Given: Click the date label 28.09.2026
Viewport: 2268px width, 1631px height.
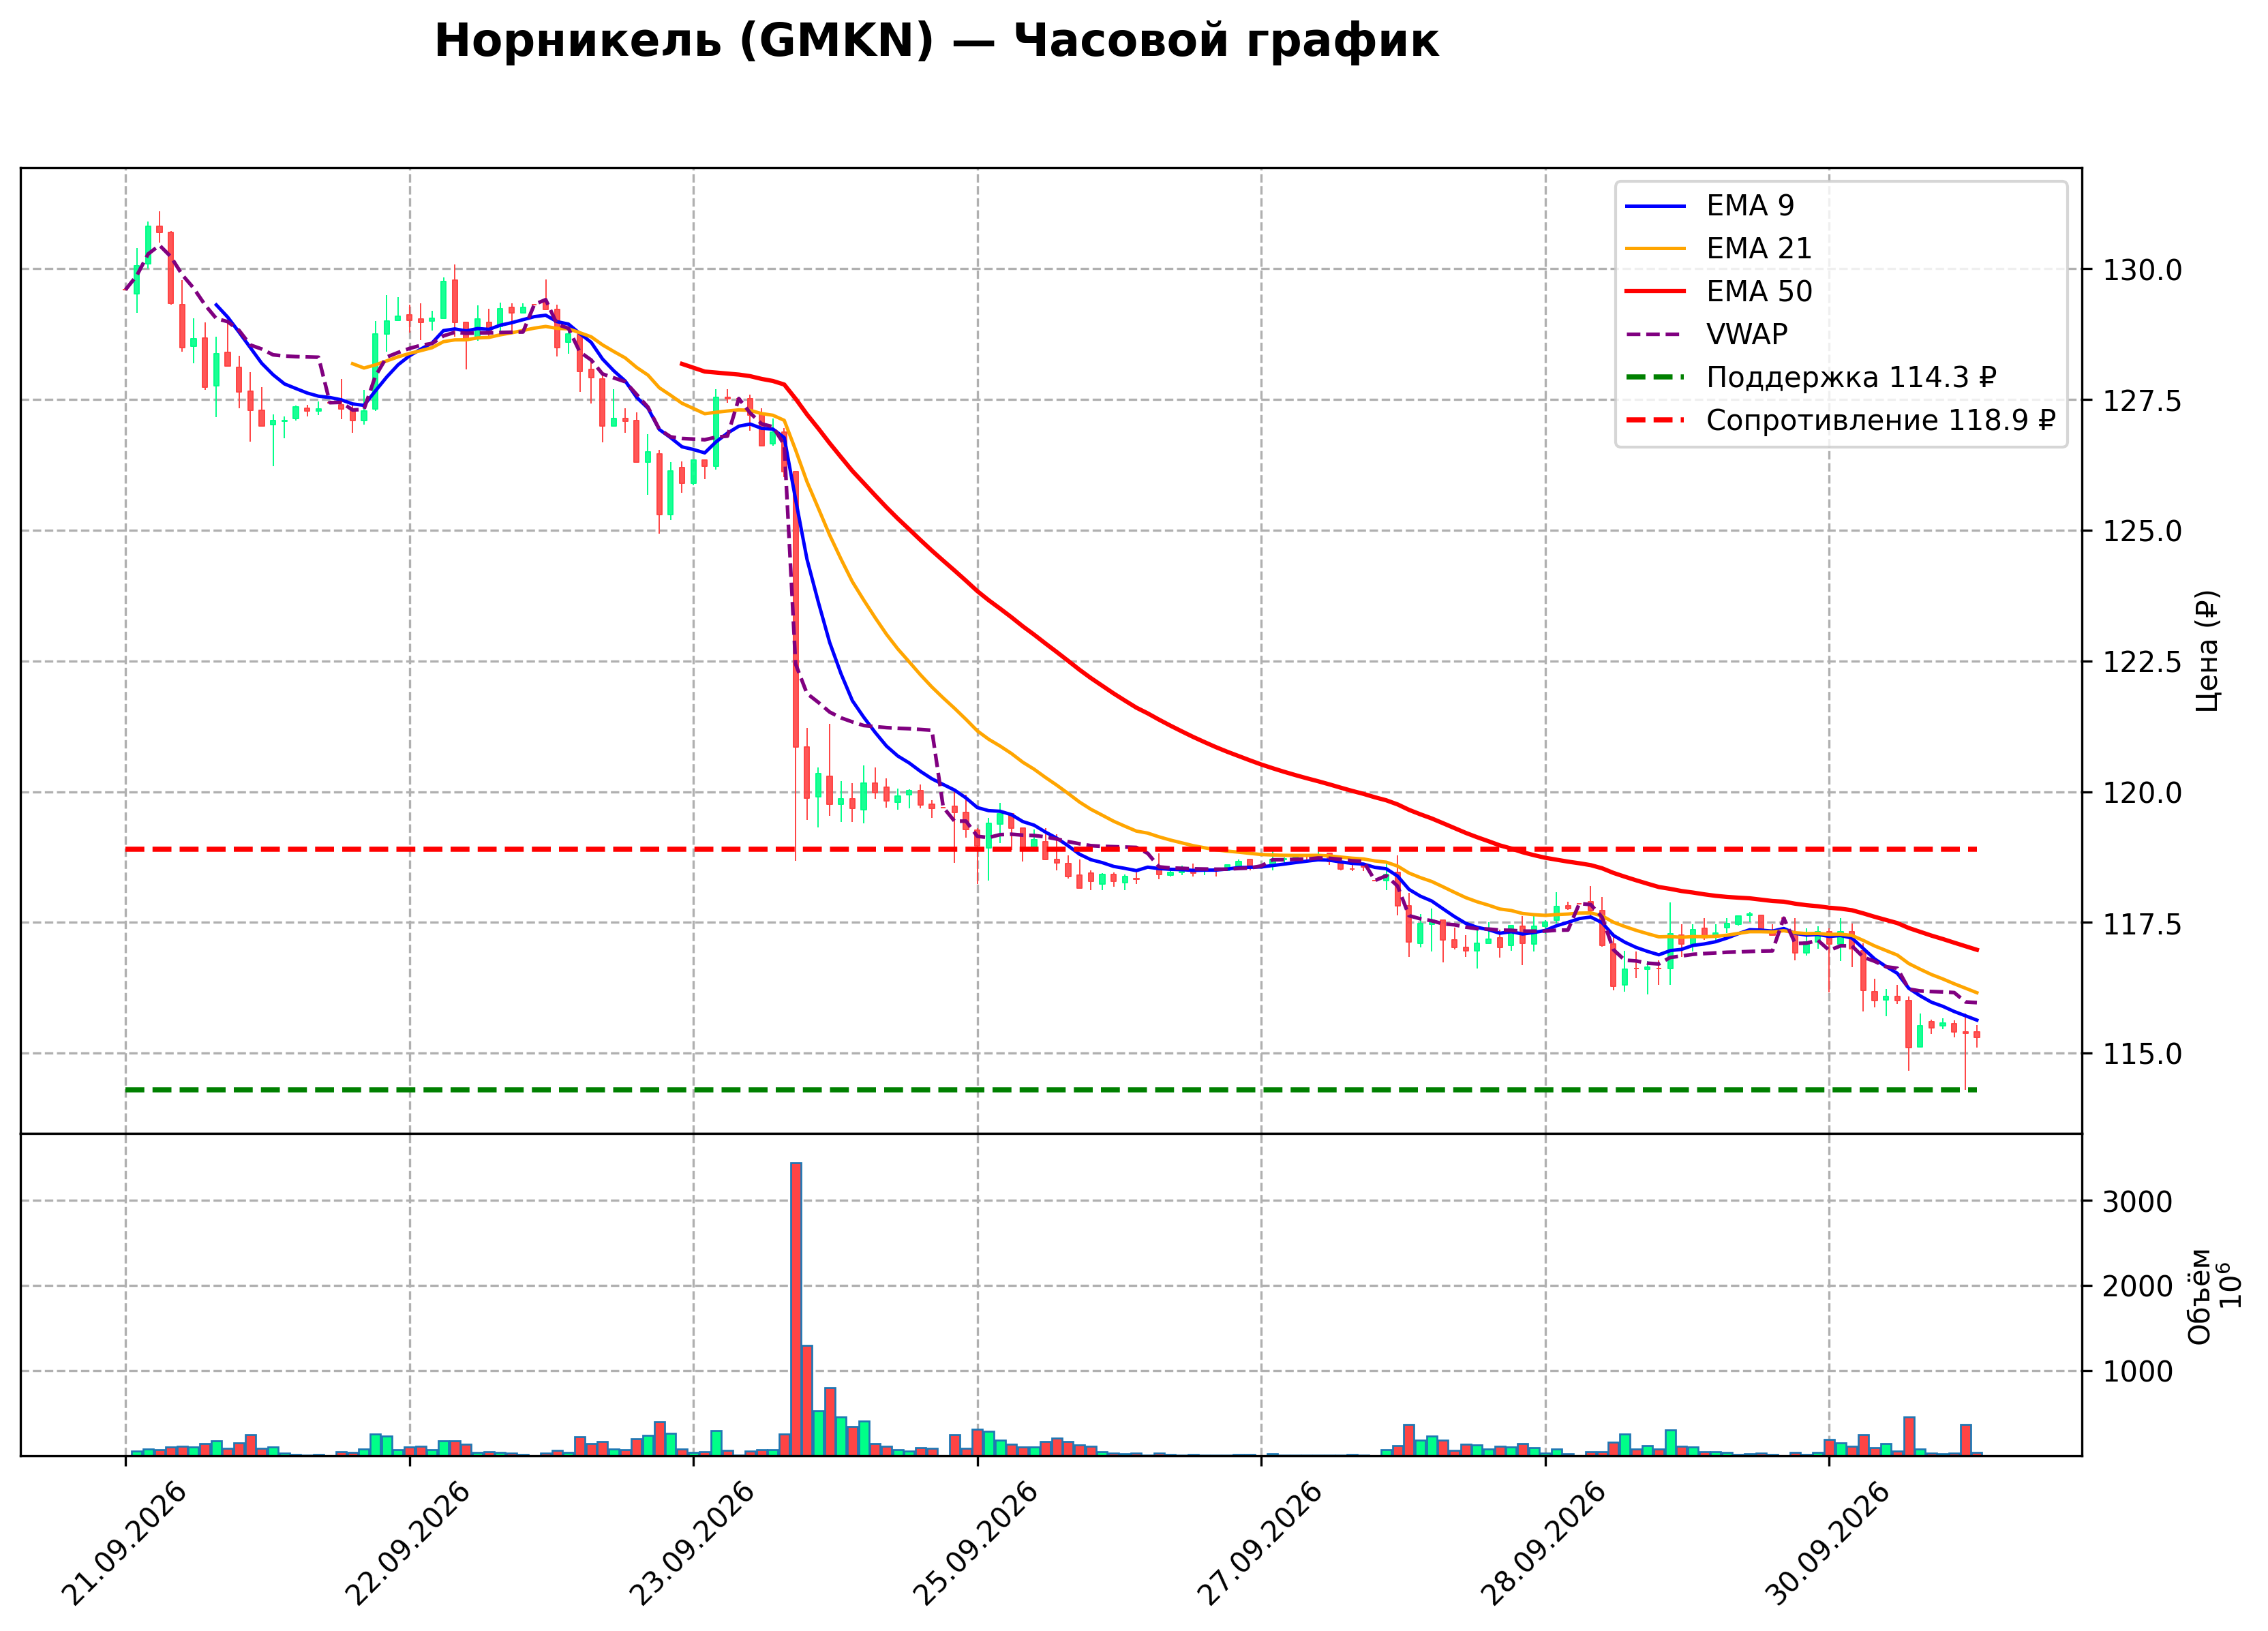Looking at the screenshot, I should (x=1544, y=1544).
